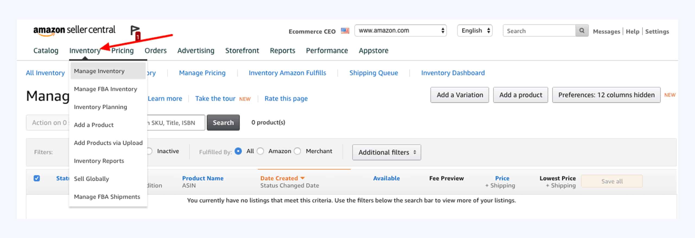Click the US flag marketplace icon
The image size is (695, 238).
(345, 31)
